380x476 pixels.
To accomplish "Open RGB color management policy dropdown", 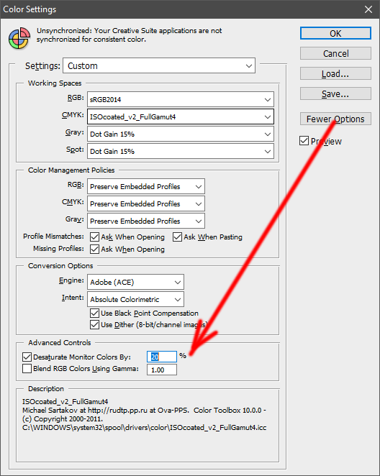I will coord(146,186).
